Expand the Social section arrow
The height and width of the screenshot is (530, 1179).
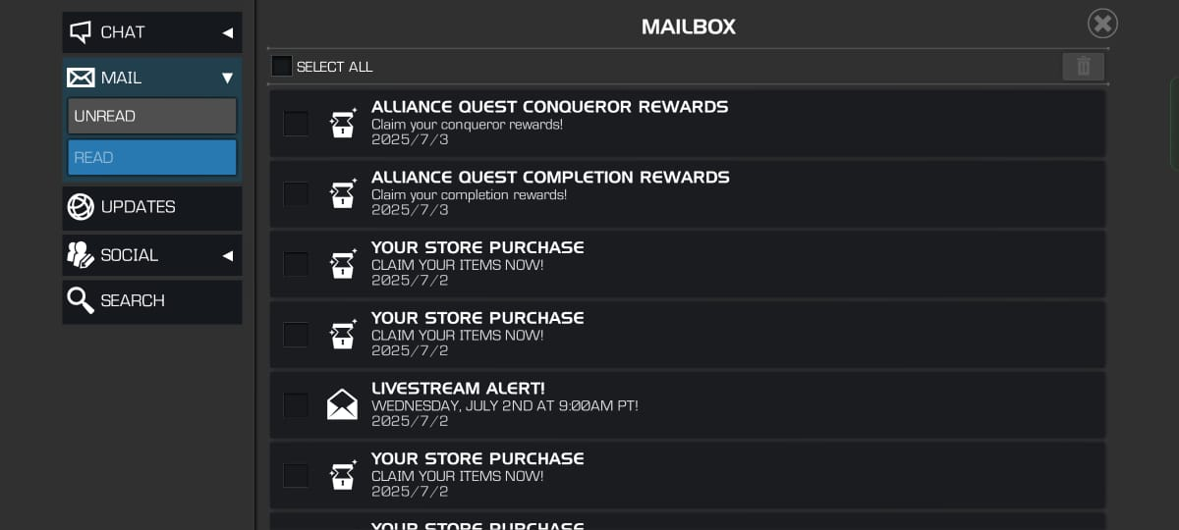pos(228,255)
